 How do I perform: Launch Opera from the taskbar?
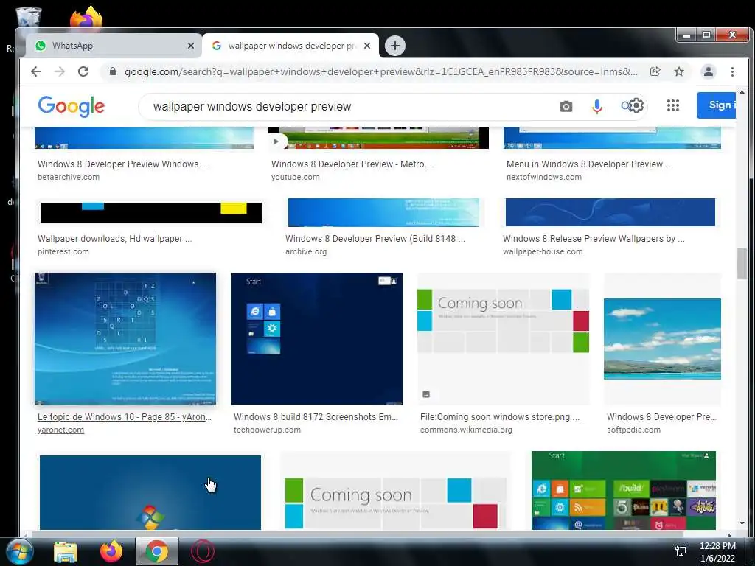coord(203,551)
